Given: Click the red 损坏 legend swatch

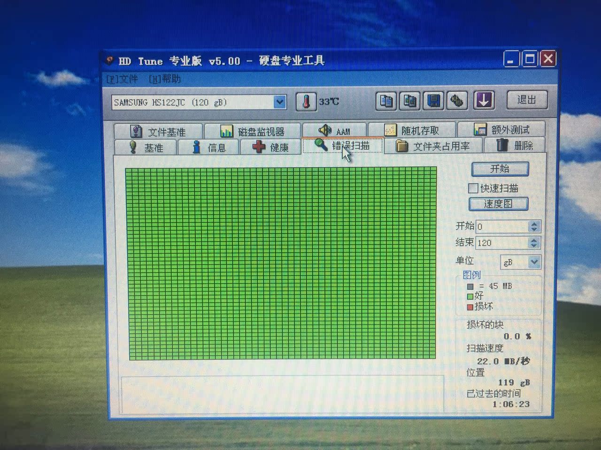Looking at the screenshot, I should 470,307.
